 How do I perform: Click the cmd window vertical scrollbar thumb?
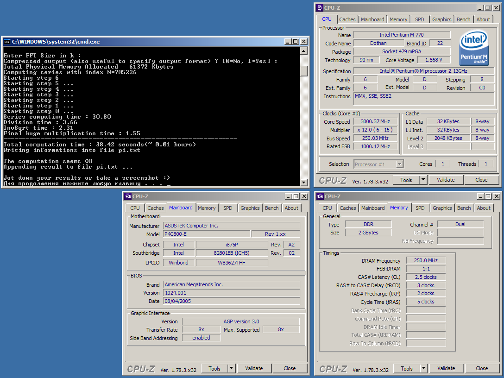click(x=304, y=71)
